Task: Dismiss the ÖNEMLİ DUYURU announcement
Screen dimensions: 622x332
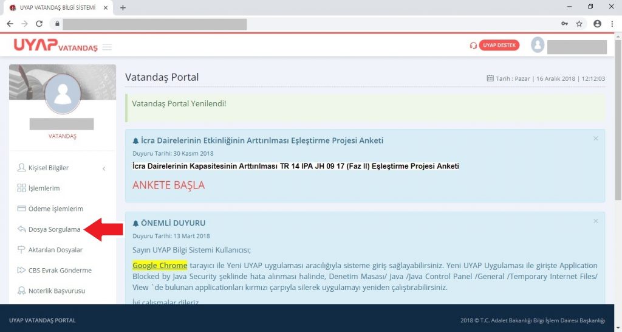Action: click(x=595, y=221)
